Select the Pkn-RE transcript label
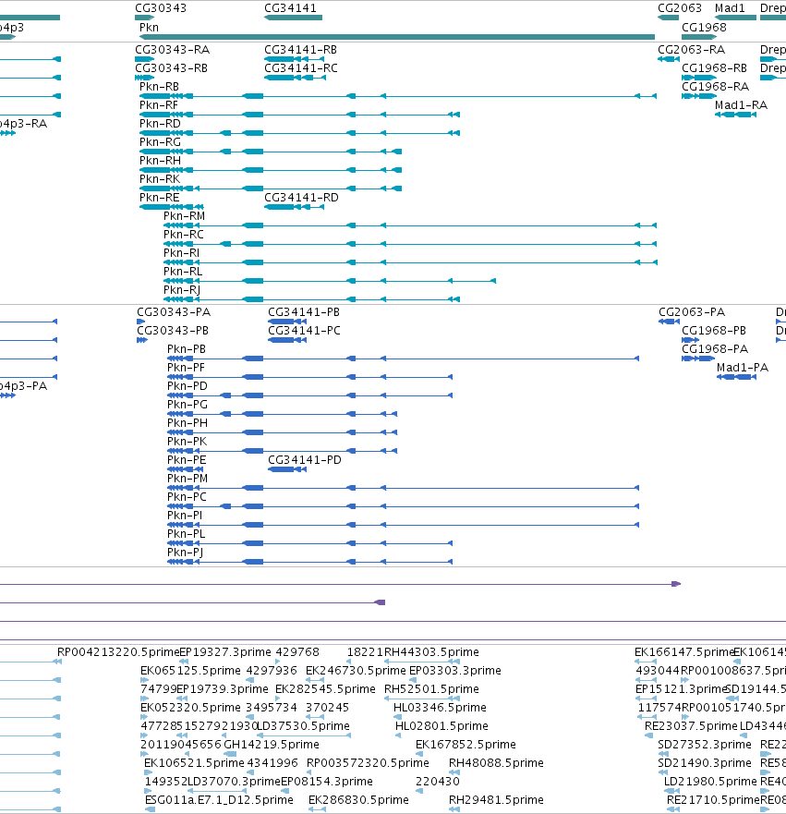Image resolution: width=786 pixels, height=814 pixels. 159,198
